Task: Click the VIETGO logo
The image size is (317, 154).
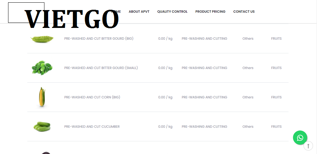Action: pos(72,19)
